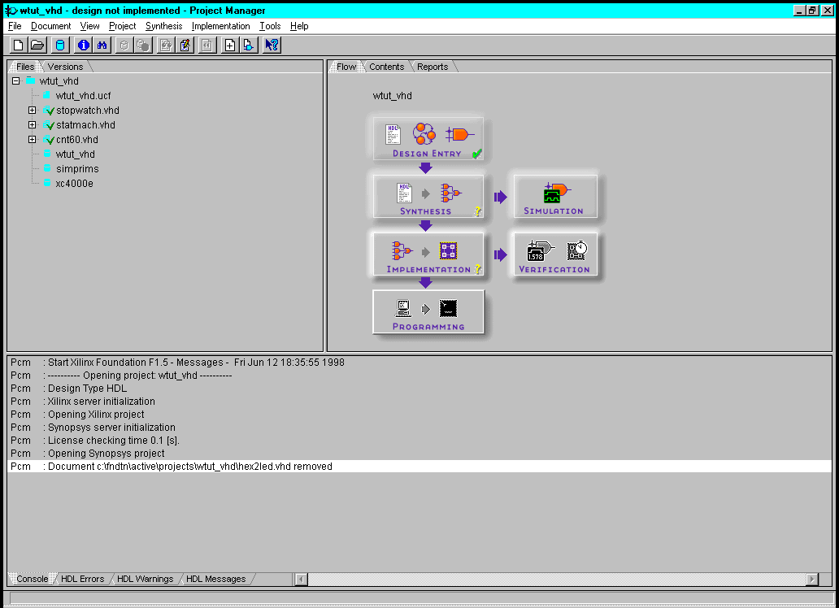Open the state diagram editor icon in Design Entry
Viewport: 839px width, 608px height.
click(424, 134)
